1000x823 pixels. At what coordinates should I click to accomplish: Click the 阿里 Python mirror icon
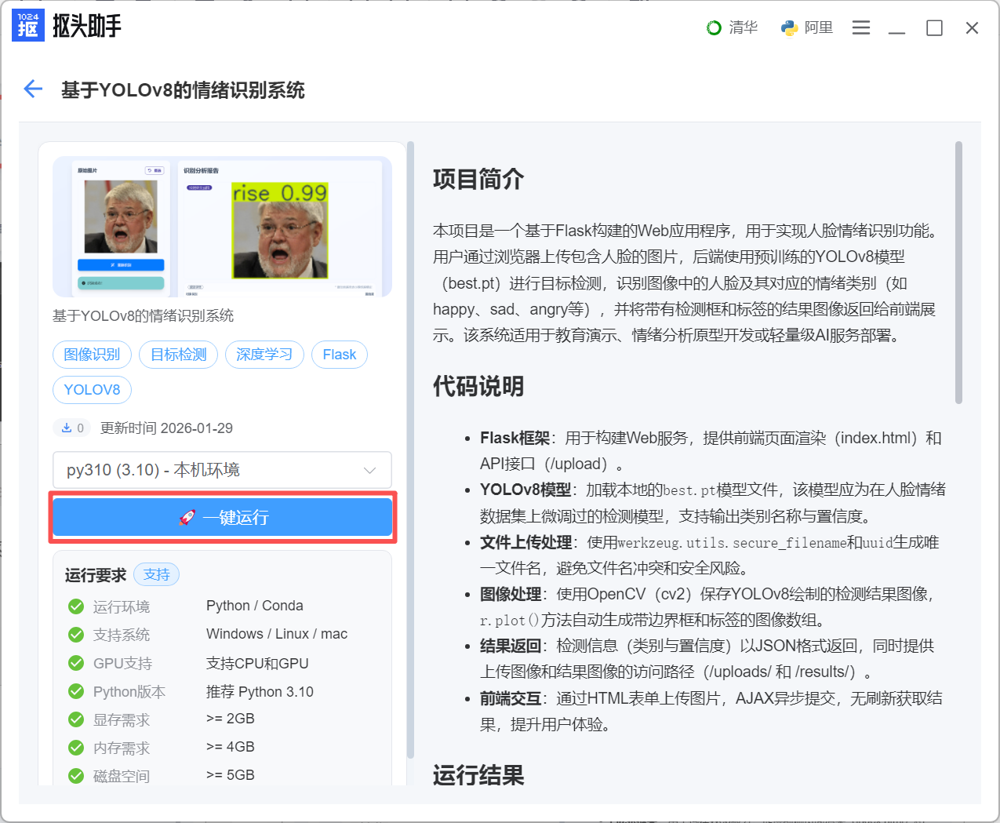pyautogui.click(x=789, y=28)
